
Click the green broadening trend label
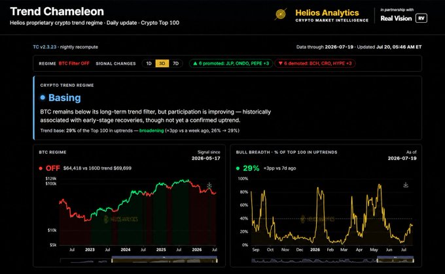pyautogui.click(x=151, y=130)
